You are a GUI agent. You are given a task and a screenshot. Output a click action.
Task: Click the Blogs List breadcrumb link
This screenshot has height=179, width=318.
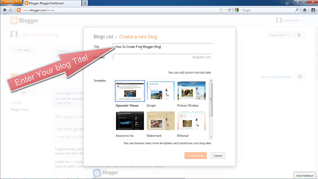coord(103,37)
